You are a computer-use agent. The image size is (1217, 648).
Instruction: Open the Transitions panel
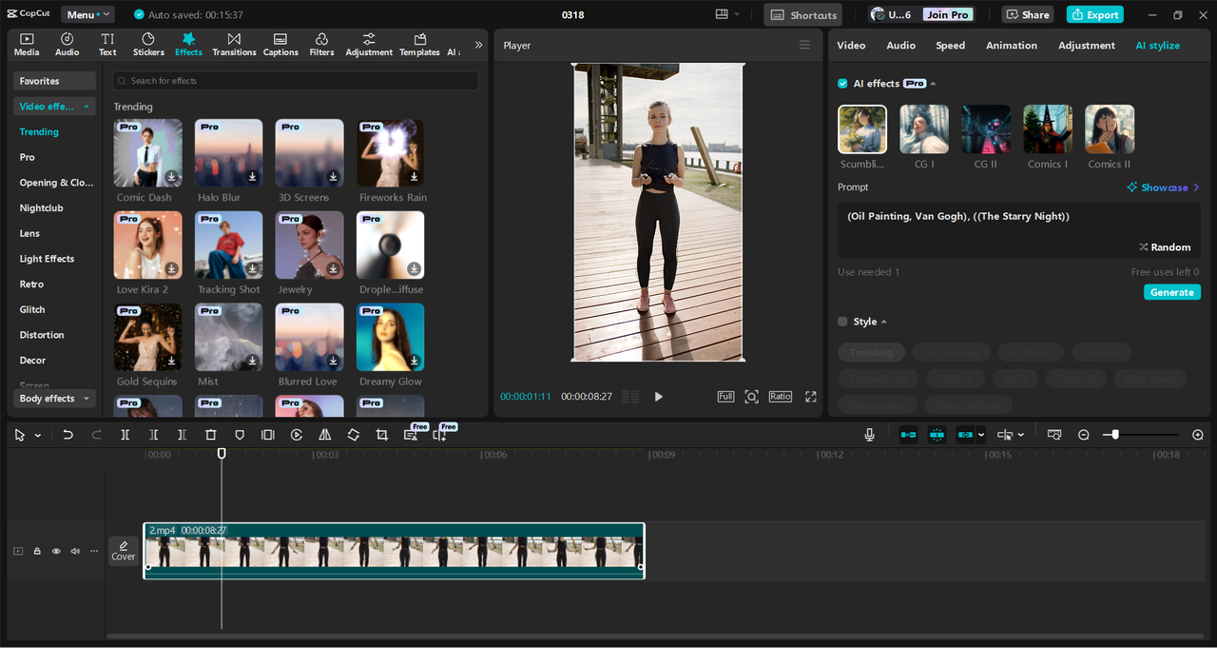[234, 44]
